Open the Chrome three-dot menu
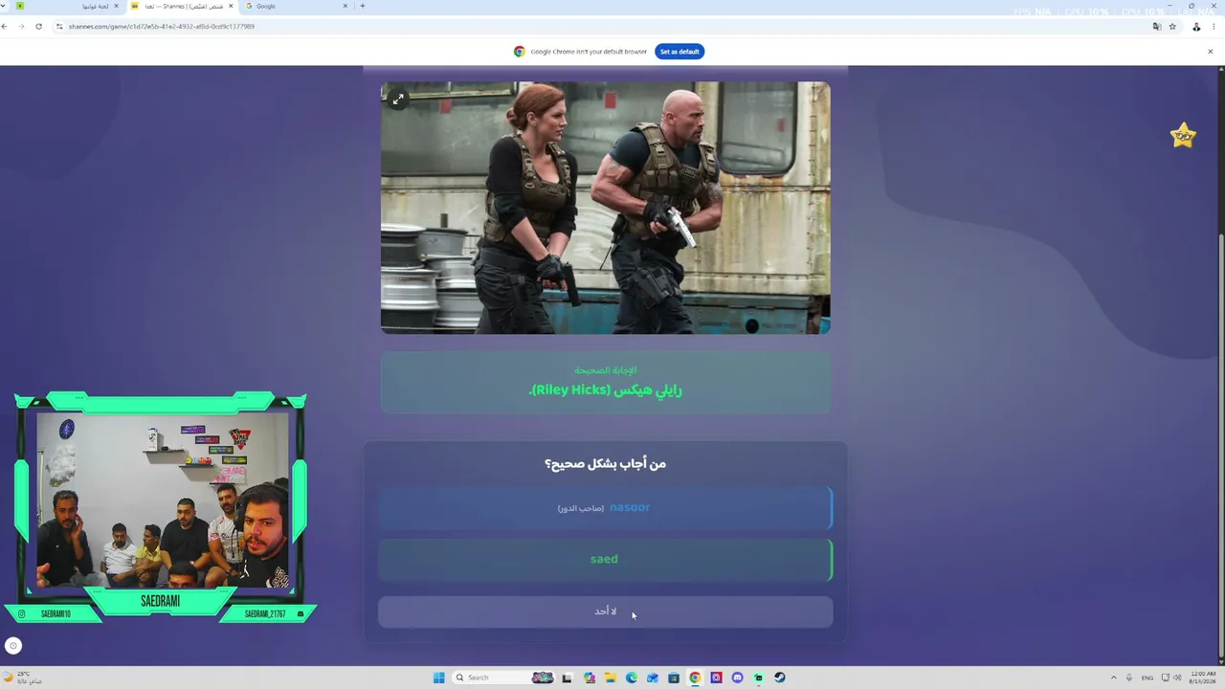This screenshot has width=1225, height=689. click(1214, 26)
